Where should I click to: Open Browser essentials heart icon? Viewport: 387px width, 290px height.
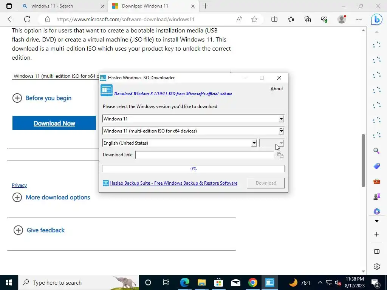(x=324, y=19)
